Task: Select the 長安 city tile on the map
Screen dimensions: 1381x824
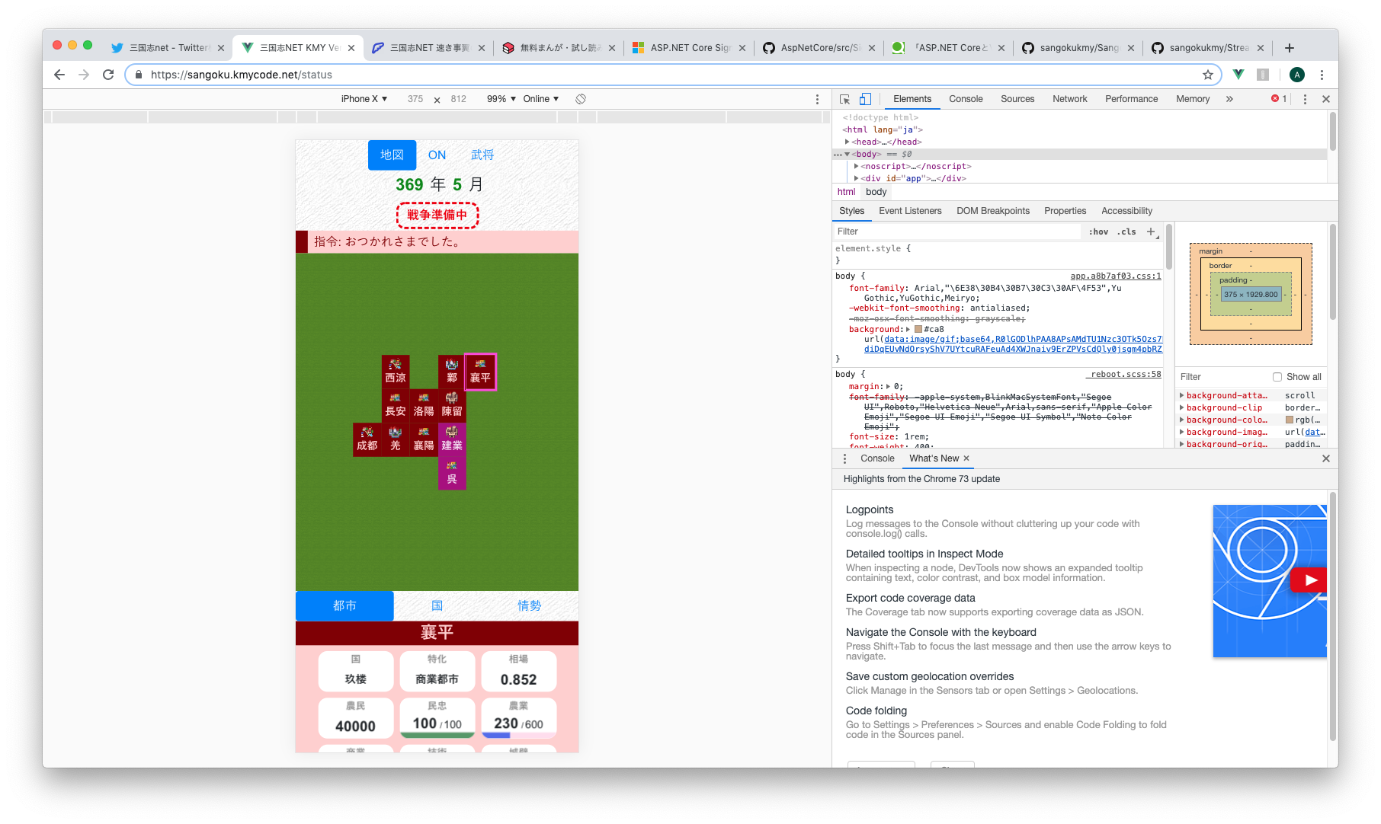Action: (x=396, y=404)
